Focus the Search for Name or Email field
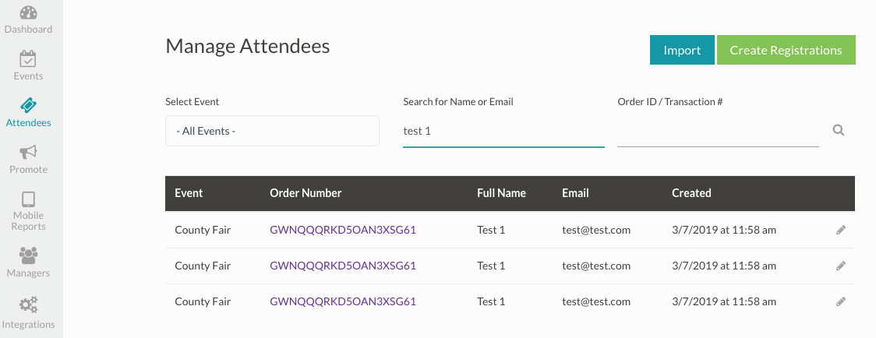 pos(503,131)
